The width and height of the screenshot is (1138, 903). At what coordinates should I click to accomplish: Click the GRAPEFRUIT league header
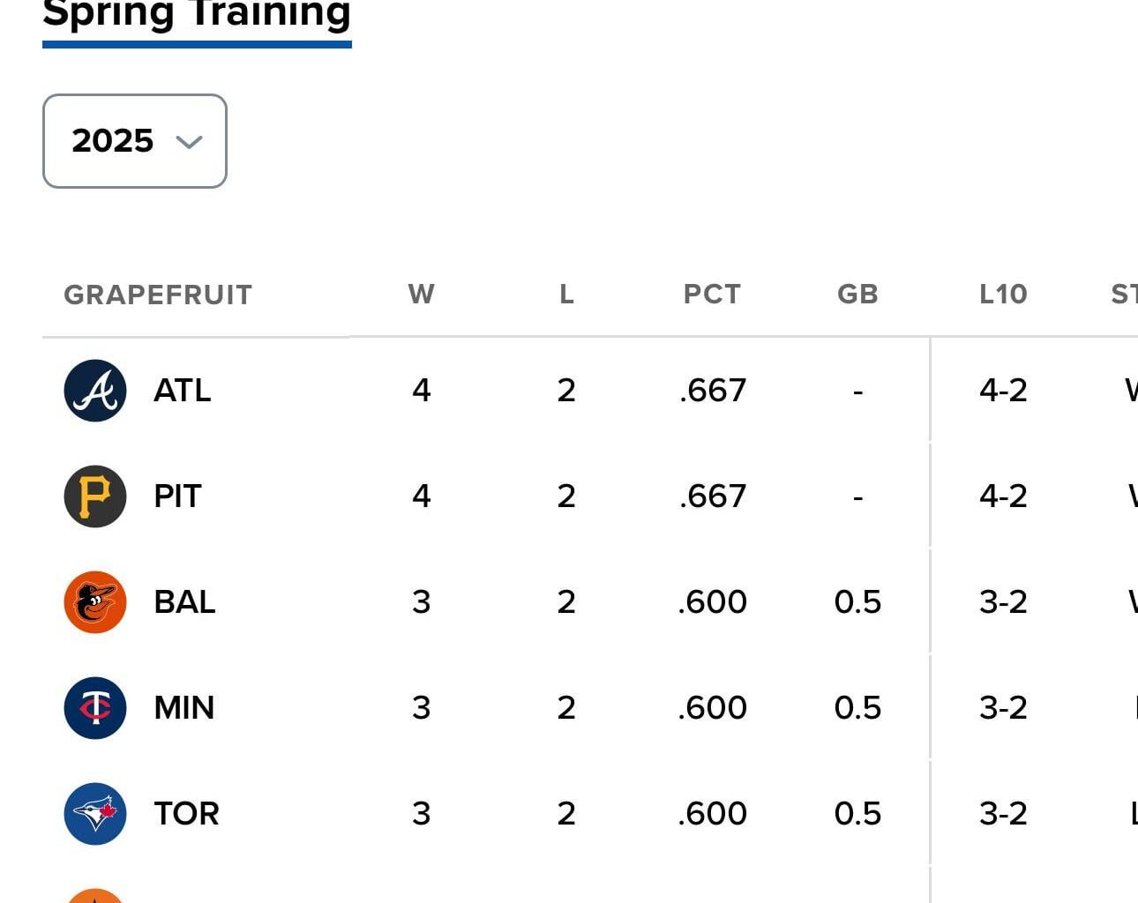159,295
